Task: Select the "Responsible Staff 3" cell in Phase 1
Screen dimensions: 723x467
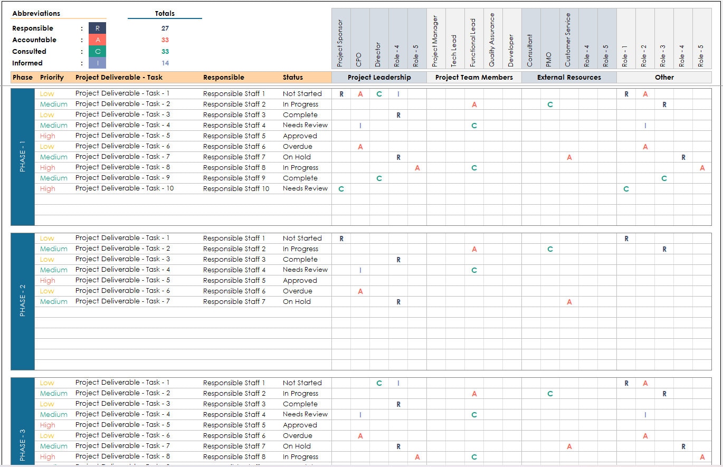Action: pyautogui.click(x=234, y=115)
